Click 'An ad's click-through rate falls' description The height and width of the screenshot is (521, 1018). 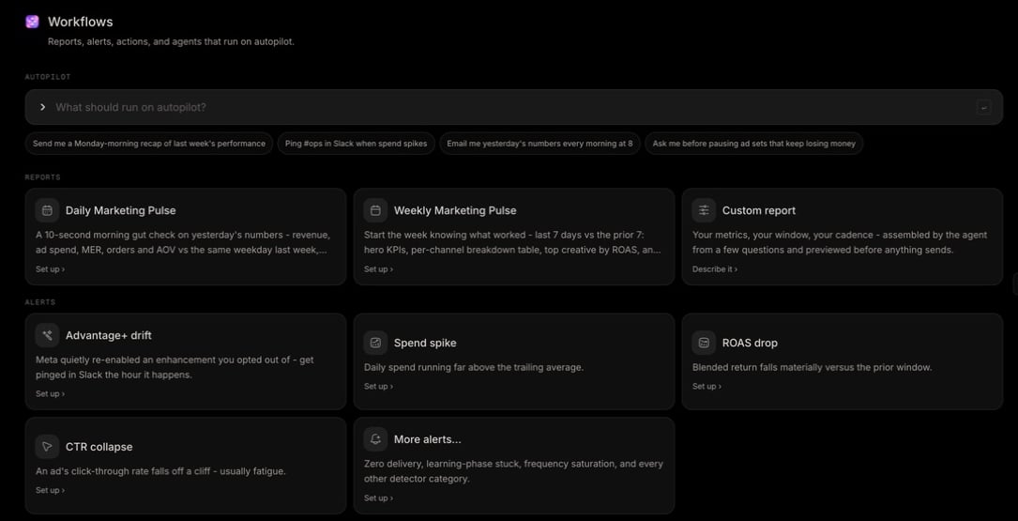point(160,471)
